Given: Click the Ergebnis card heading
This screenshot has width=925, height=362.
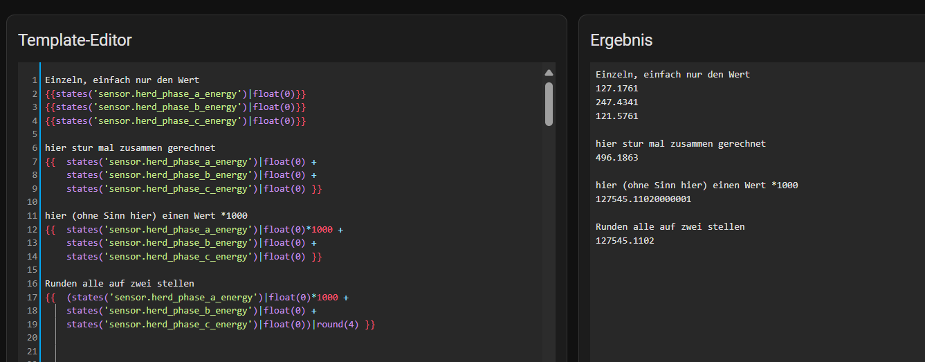Looking at the screenshot, I should click(x=621, y=40).
